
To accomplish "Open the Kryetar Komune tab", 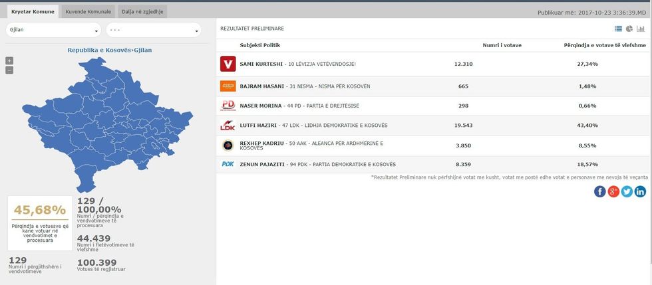I will click(33, 12).
